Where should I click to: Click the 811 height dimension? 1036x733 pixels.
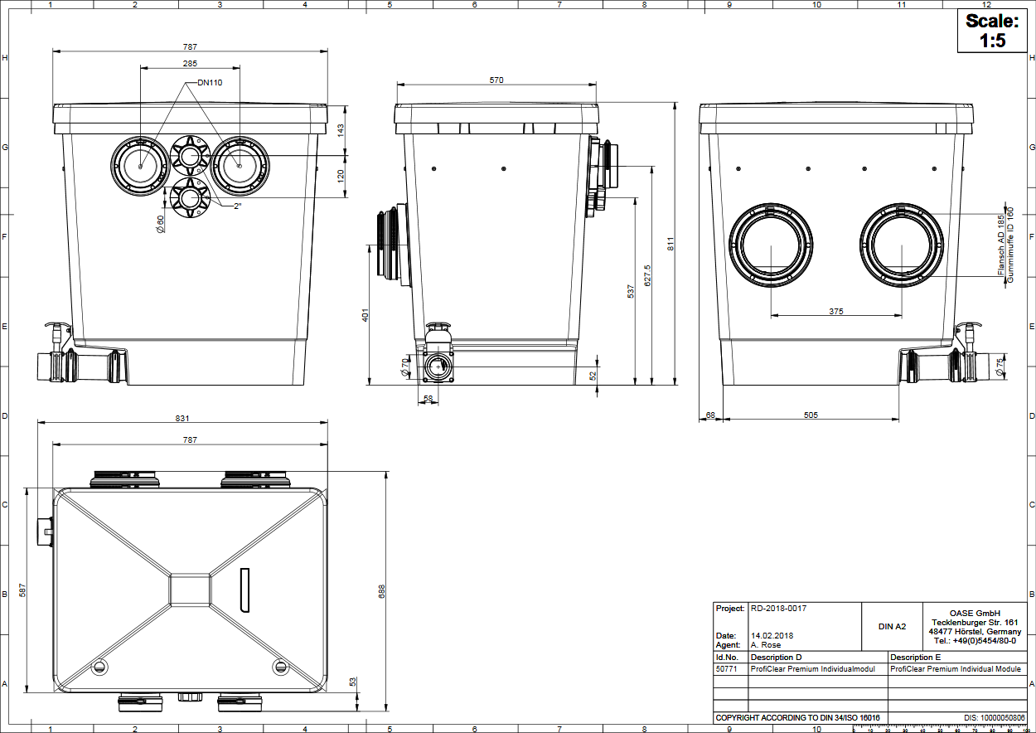[671, 245]
